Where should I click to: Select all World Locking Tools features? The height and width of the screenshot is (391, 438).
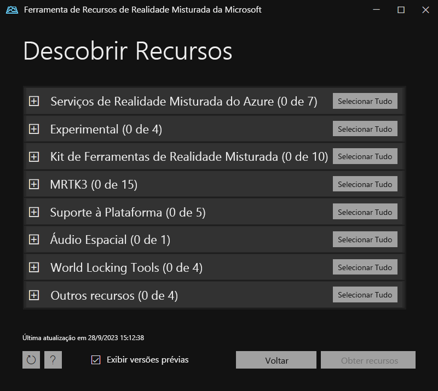365,266
